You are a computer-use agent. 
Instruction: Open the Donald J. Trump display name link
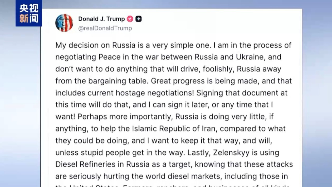tap(101, 19)
